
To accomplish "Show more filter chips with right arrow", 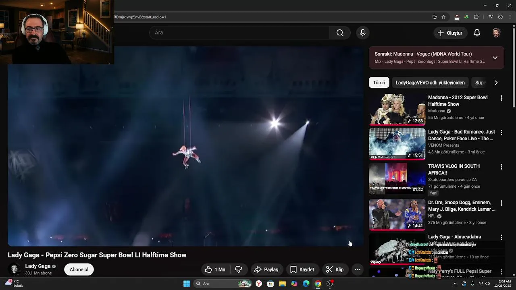I will point(496,83).
